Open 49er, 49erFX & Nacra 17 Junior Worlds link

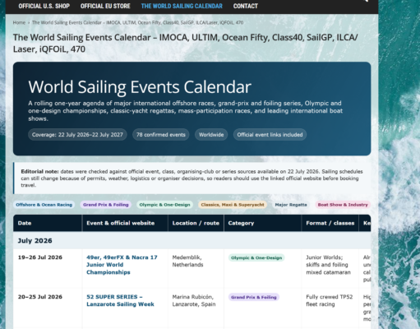(x=122, y=265)
